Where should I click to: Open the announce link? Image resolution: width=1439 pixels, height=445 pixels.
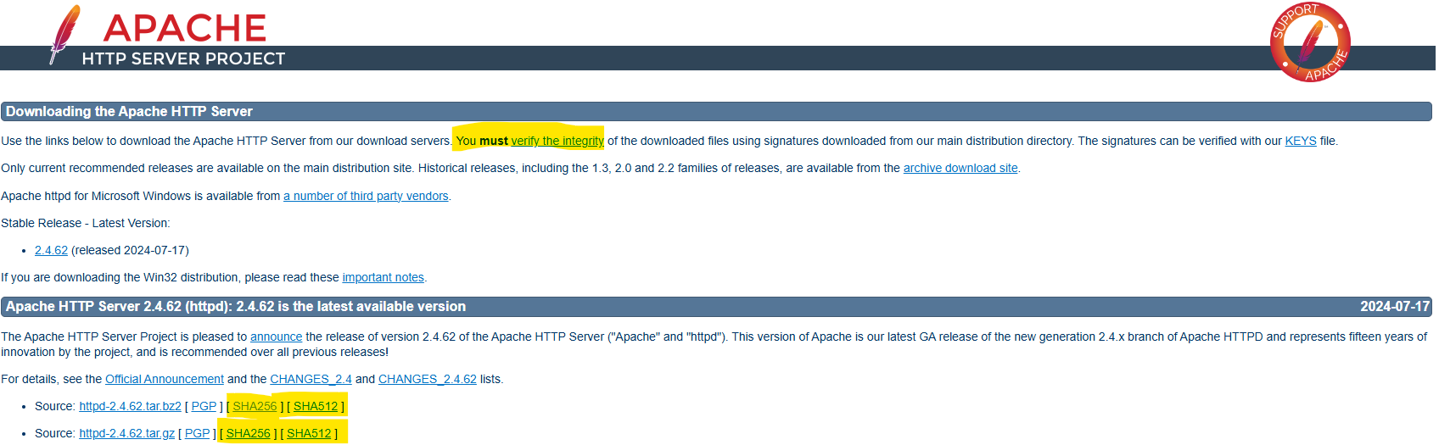[x=276, y=337]
